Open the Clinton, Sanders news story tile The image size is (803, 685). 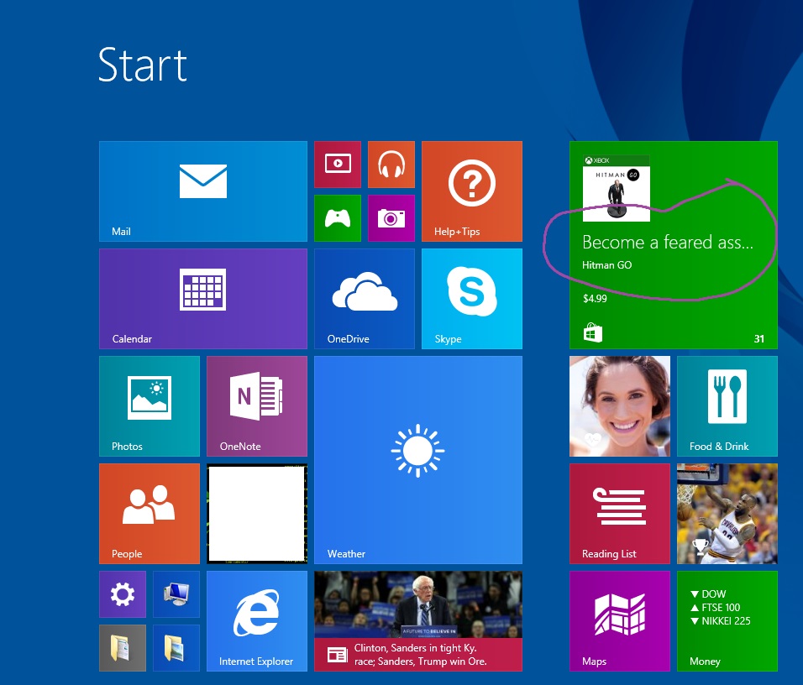(x=417, y=621)
